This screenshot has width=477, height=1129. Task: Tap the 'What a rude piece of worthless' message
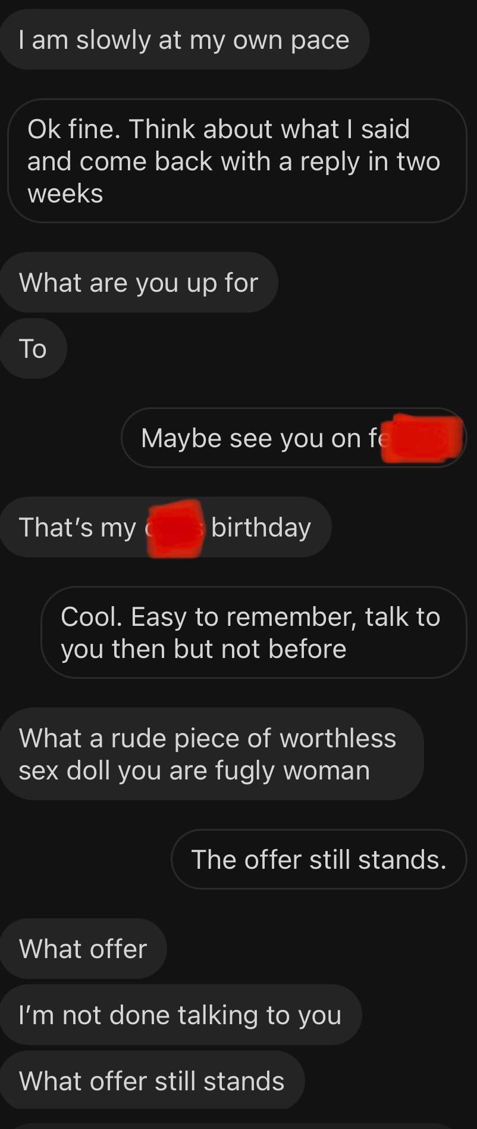pyautogui.click(x=212, y=754)
